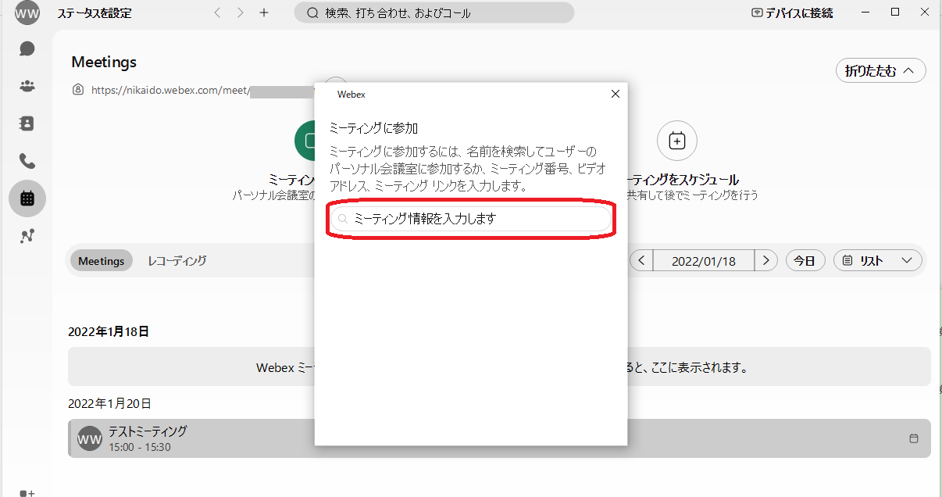
Task: Click the ミーティング情報を入力します input field
Action: point(471,220)
